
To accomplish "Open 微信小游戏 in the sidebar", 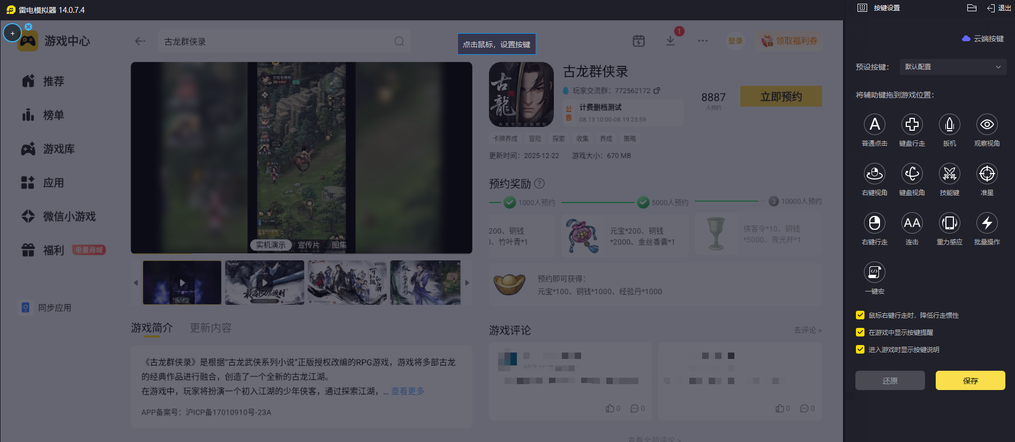I will tap(58, 216).
